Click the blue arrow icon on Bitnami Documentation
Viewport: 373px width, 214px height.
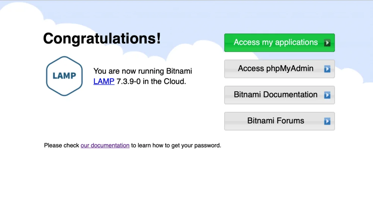pos(327,95)
